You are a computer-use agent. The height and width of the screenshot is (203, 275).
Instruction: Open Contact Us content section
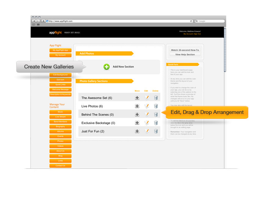60,166
